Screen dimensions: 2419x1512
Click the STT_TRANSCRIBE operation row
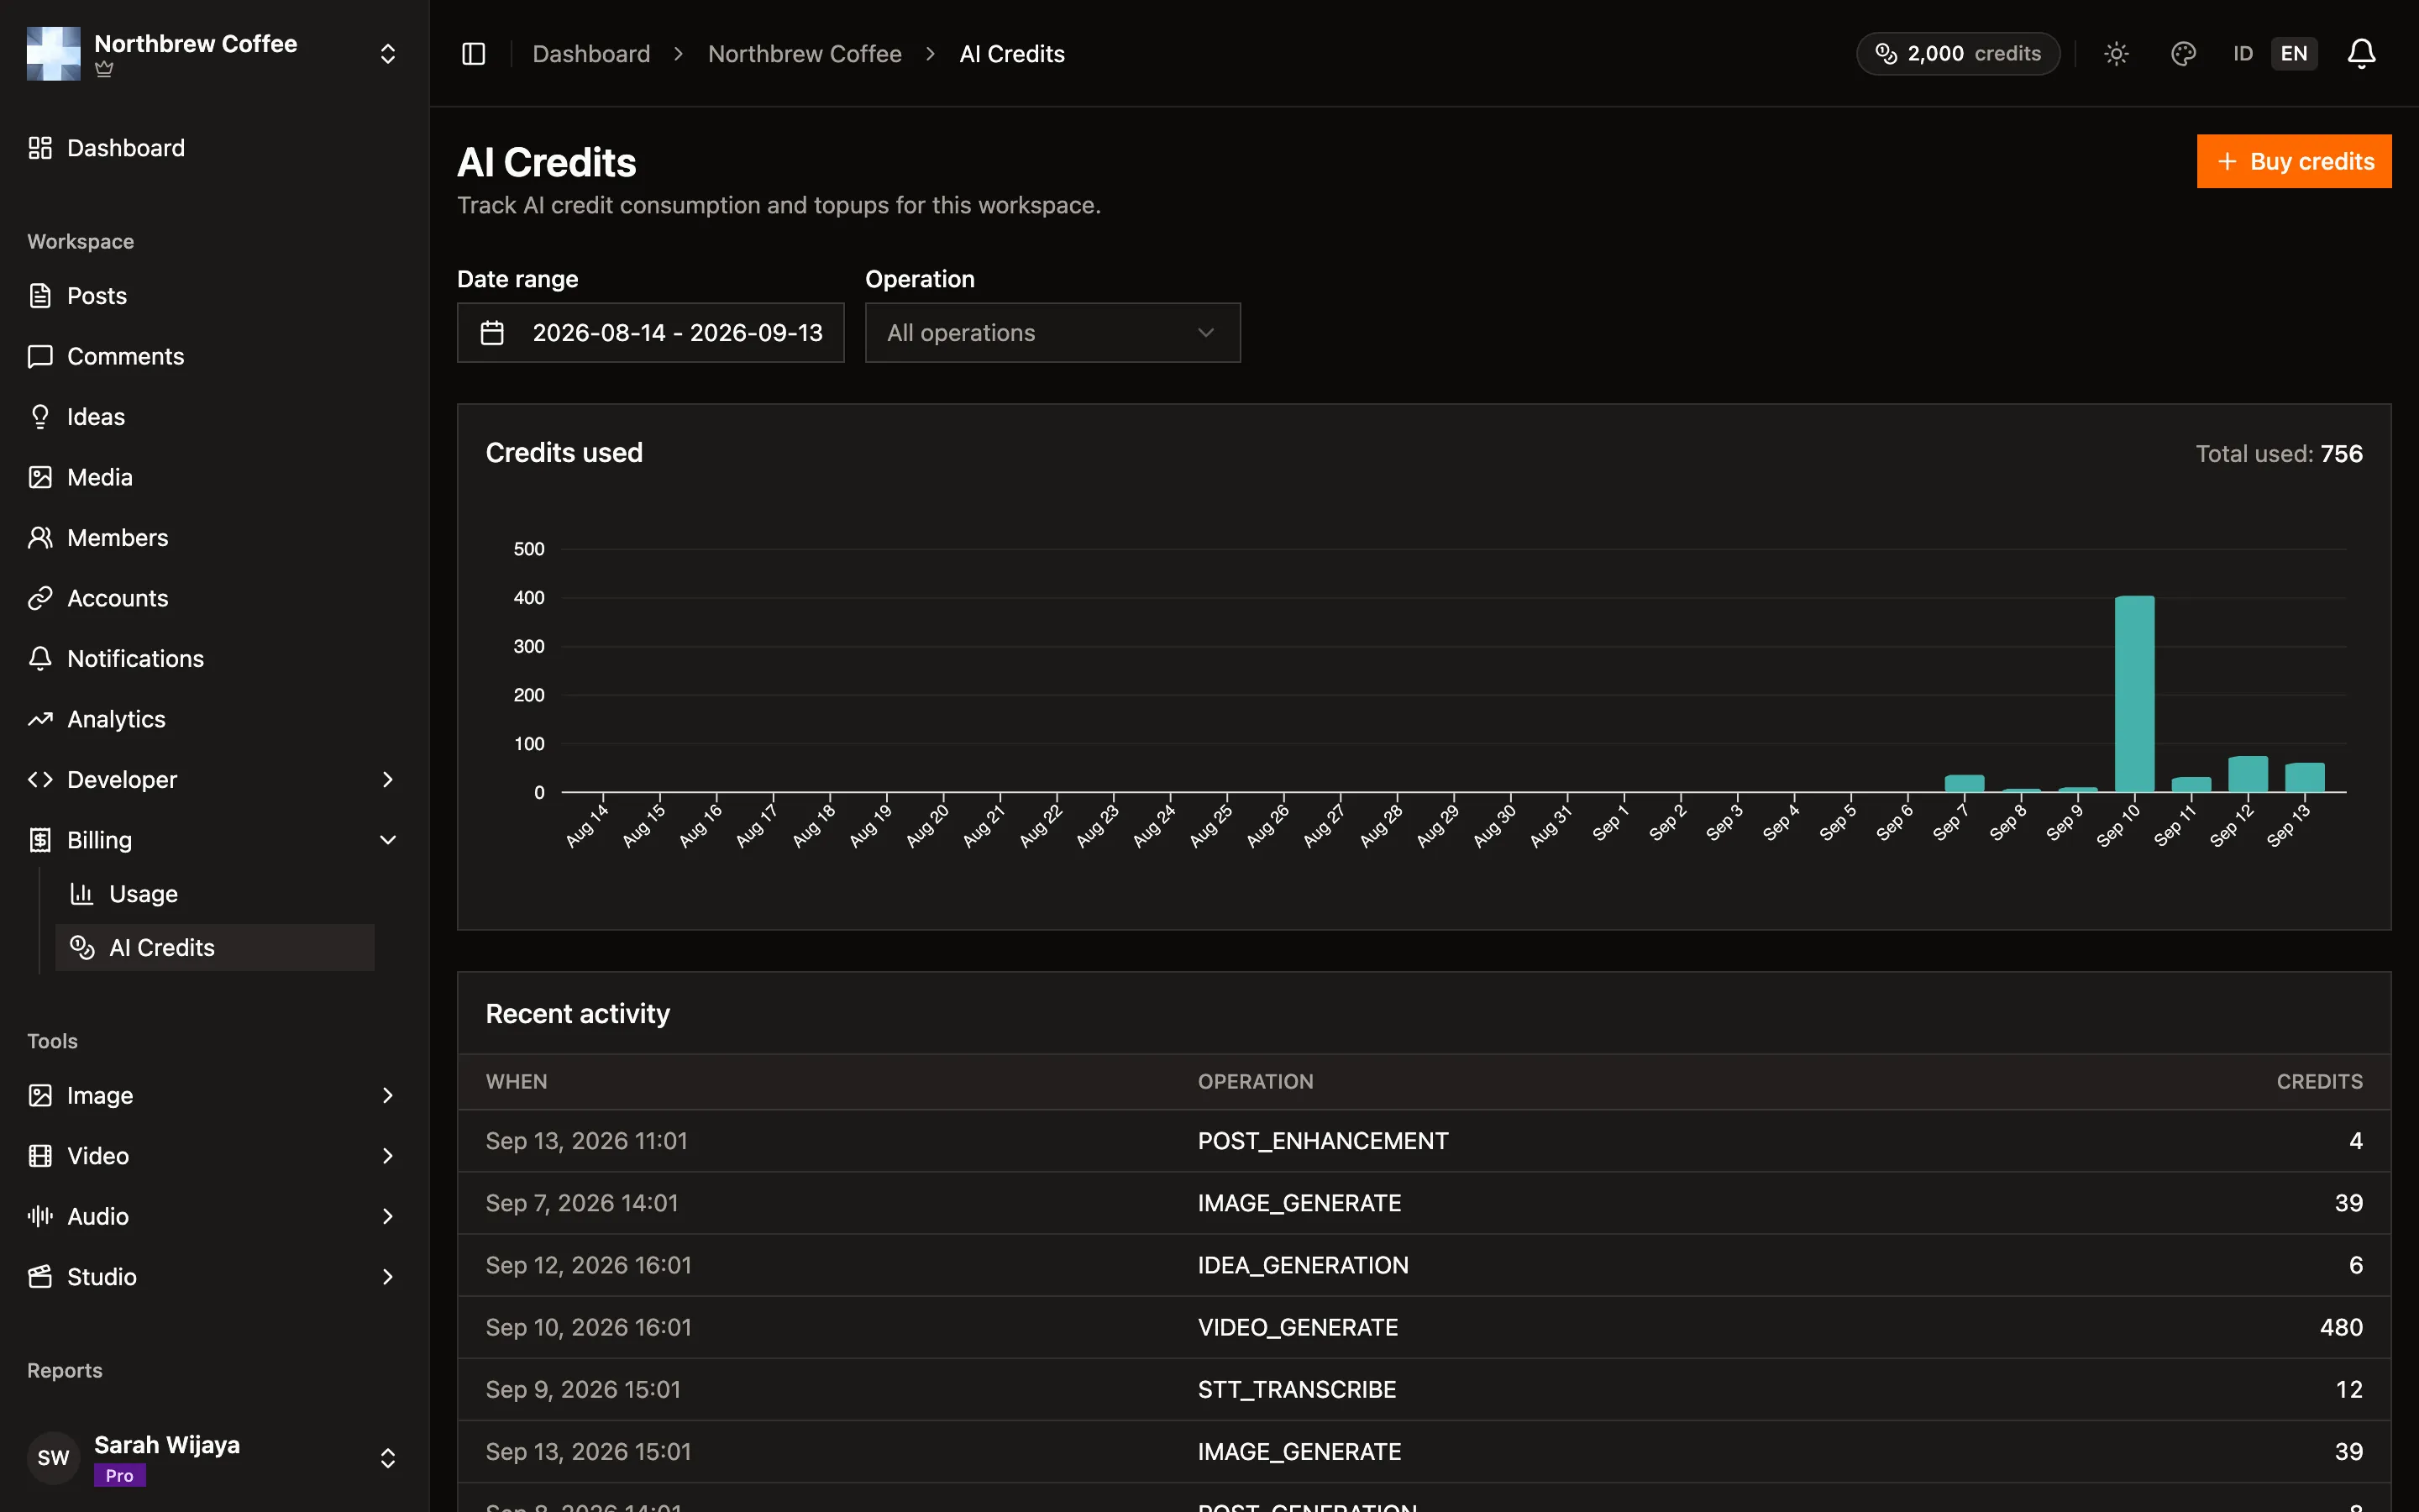pos(1425,1389)
